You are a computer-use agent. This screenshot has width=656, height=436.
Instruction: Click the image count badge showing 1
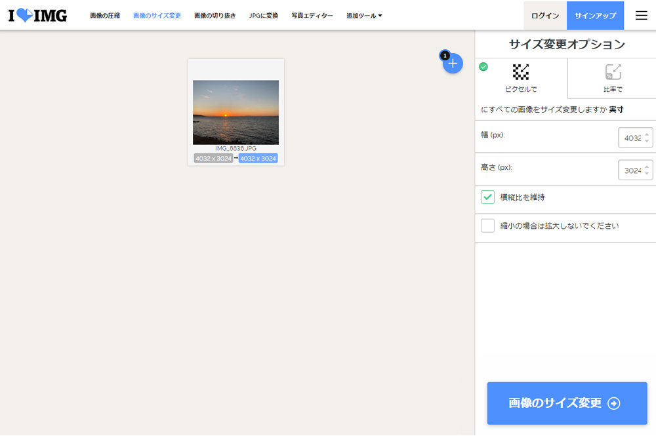445,56
